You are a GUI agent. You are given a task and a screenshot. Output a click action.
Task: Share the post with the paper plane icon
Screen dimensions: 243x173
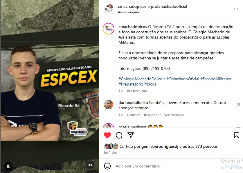131,135
